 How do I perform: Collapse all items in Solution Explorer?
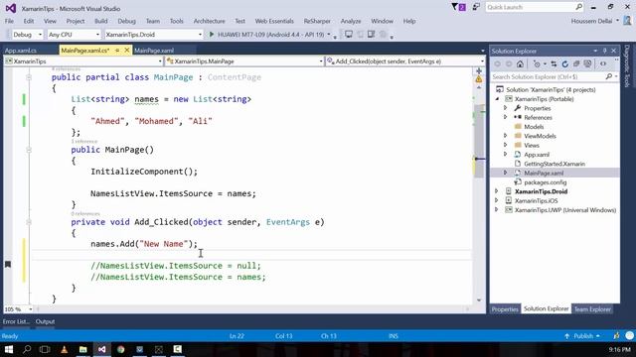[x=576, y=63]
